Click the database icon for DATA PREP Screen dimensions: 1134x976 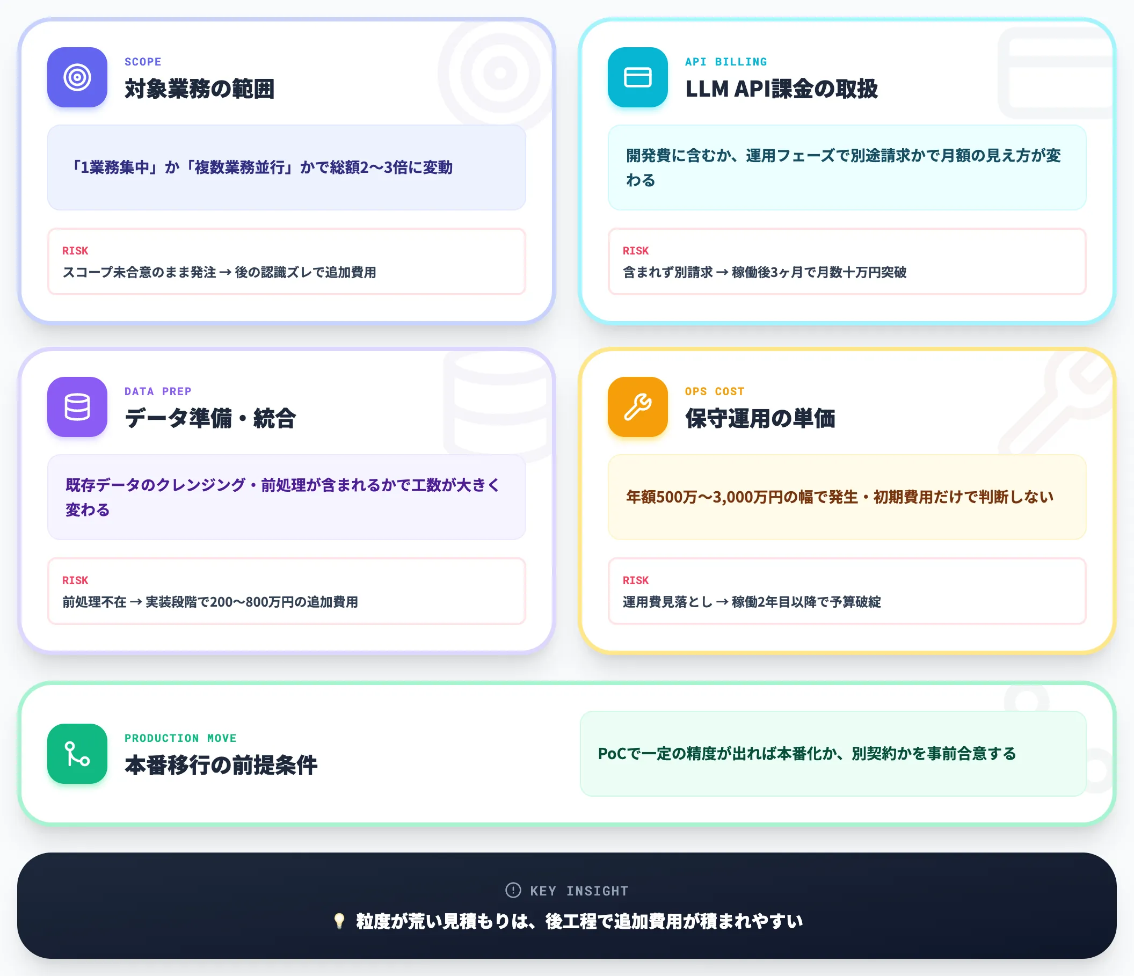click(x=77, y=406)
